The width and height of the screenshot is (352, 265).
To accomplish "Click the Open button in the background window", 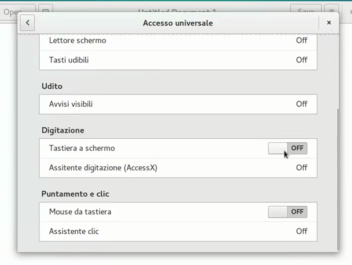I will 10,11.
